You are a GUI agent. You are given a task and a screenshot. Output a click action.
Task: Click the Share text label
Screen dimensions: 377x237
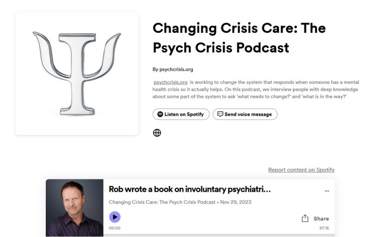coord(321,219)
